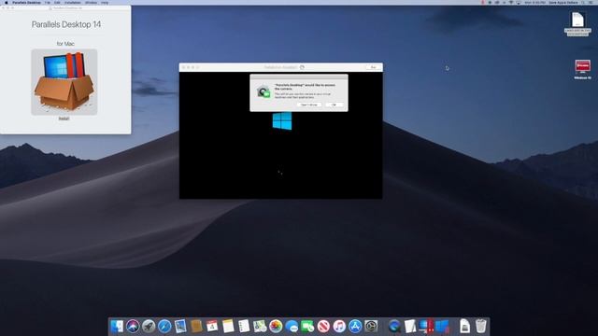Click the Parallels Desktop 14 install box icon

pyautogui.click(x=64, y=82)
